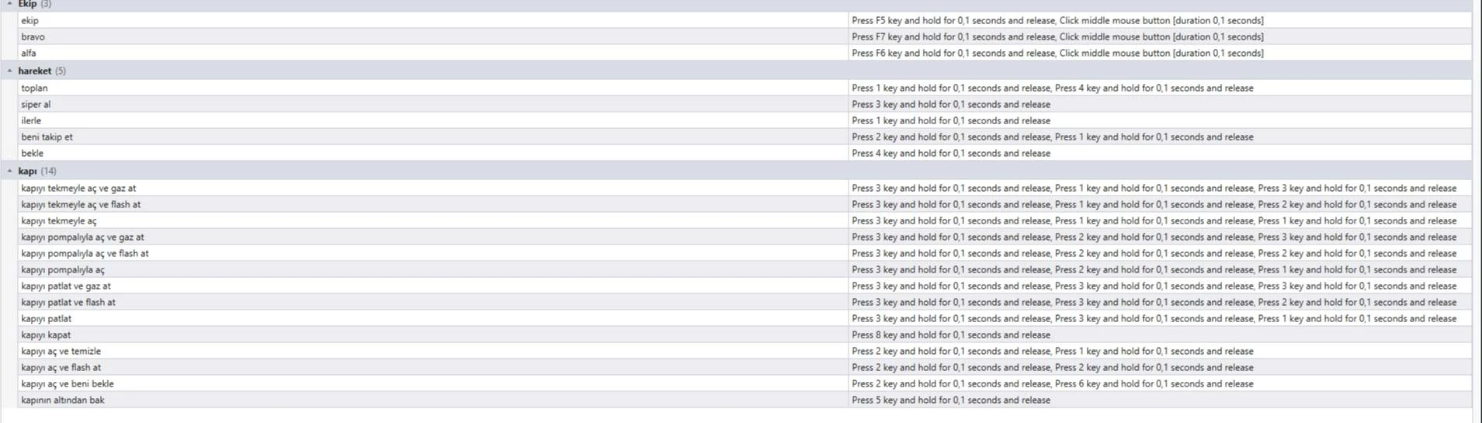Viewport: 1482px width, 423px height.
Task: Select the toplan command
Action: pyautogui.click(x=34, y=88)
